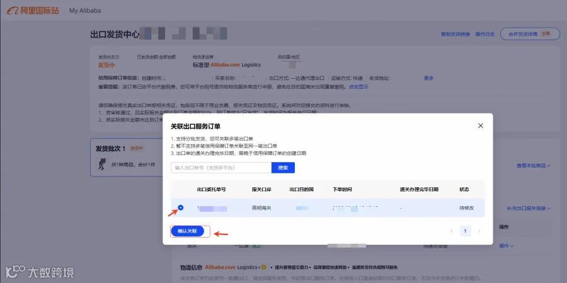The width and height of the screenshot is (567, 283).
Task: Close the 关联出口服务订单 dialog
Action: pyautogui.click(x=480, y=125)
